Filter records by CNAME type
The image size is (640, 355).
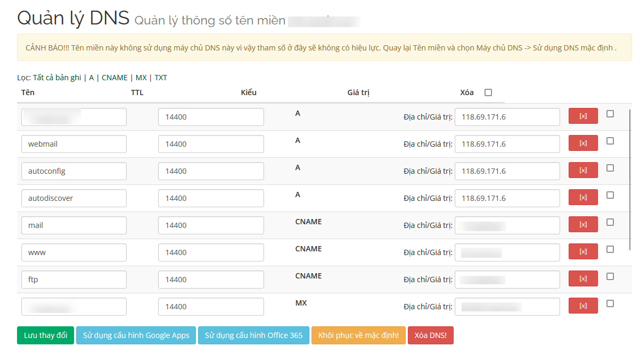pyautogui.click(x=114, y=78)
